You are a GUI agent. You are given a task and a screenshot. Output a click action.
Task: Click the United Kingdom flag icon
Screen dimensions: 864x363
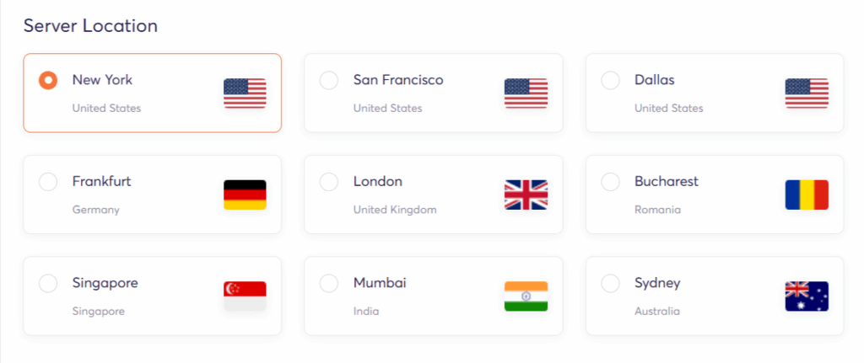point(526,195)
